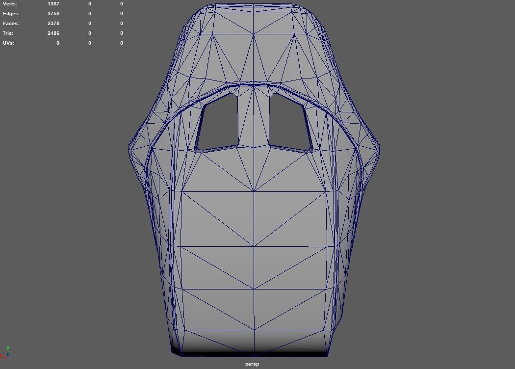
Task: Select the left window hole of seat mesh
Action: coord(218,123)
